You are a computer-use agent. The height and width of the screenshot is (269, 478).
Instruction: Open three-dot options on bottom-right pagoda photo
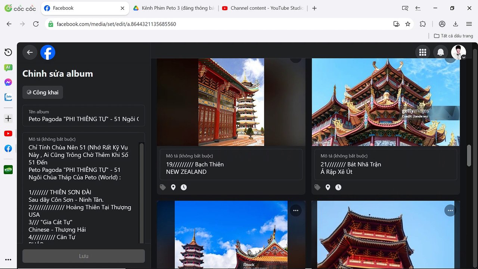click(450, 210)
